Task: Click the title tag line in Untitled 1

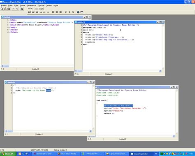Action: (x=34, y=25)
